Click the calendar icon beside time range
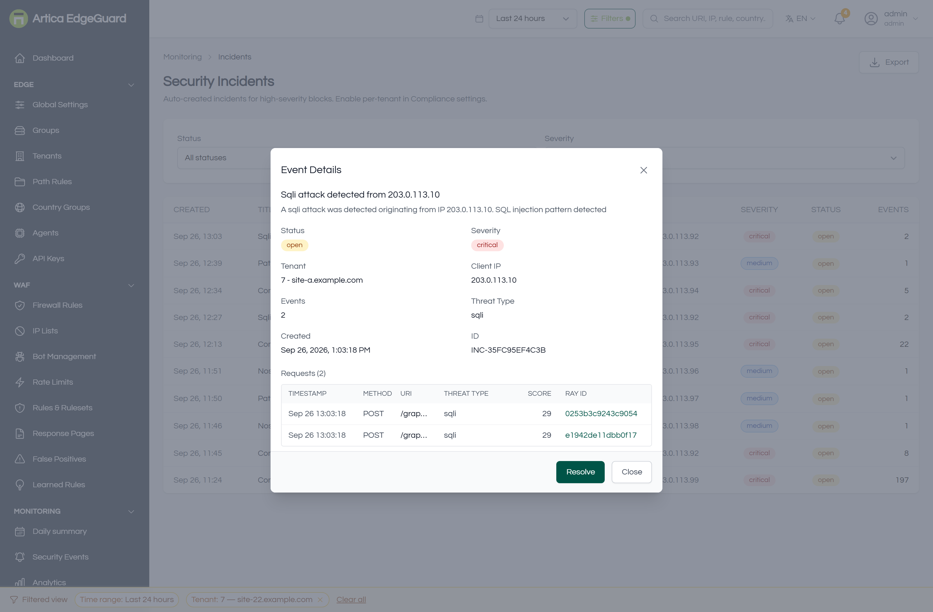Viewport: 933px width, 612px height. click(479, 18)
